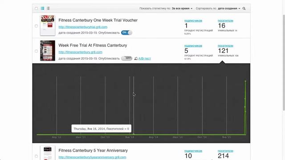Screen dimensions: 285x160
Task: Click title 'Week Free Trial At Fitness Canterbury'
Action: [93, 45]
